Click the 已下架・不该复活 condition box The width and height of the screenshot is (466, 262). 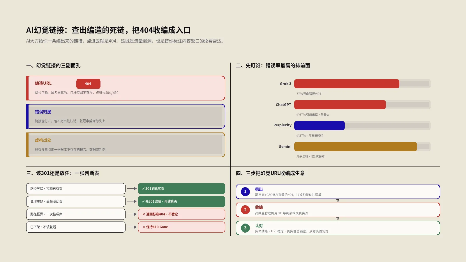(x=76, y=227)
